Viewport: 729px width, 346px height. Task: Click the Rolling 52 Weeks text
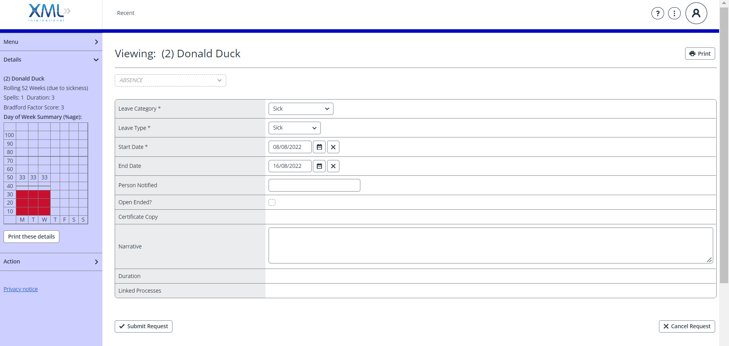(x=46, y=88)
